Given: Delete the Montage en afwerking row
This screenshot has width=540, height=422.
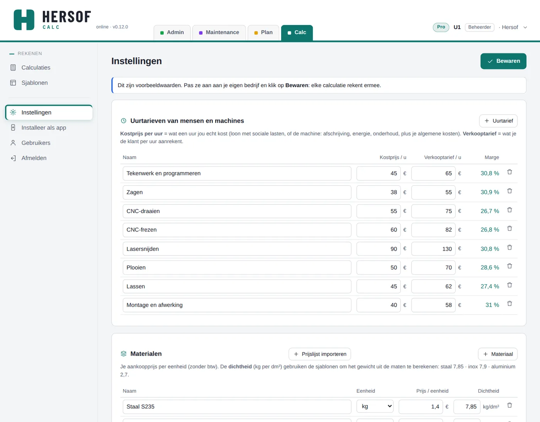Looking at the screenshot, I should click(x=510, y=304).
